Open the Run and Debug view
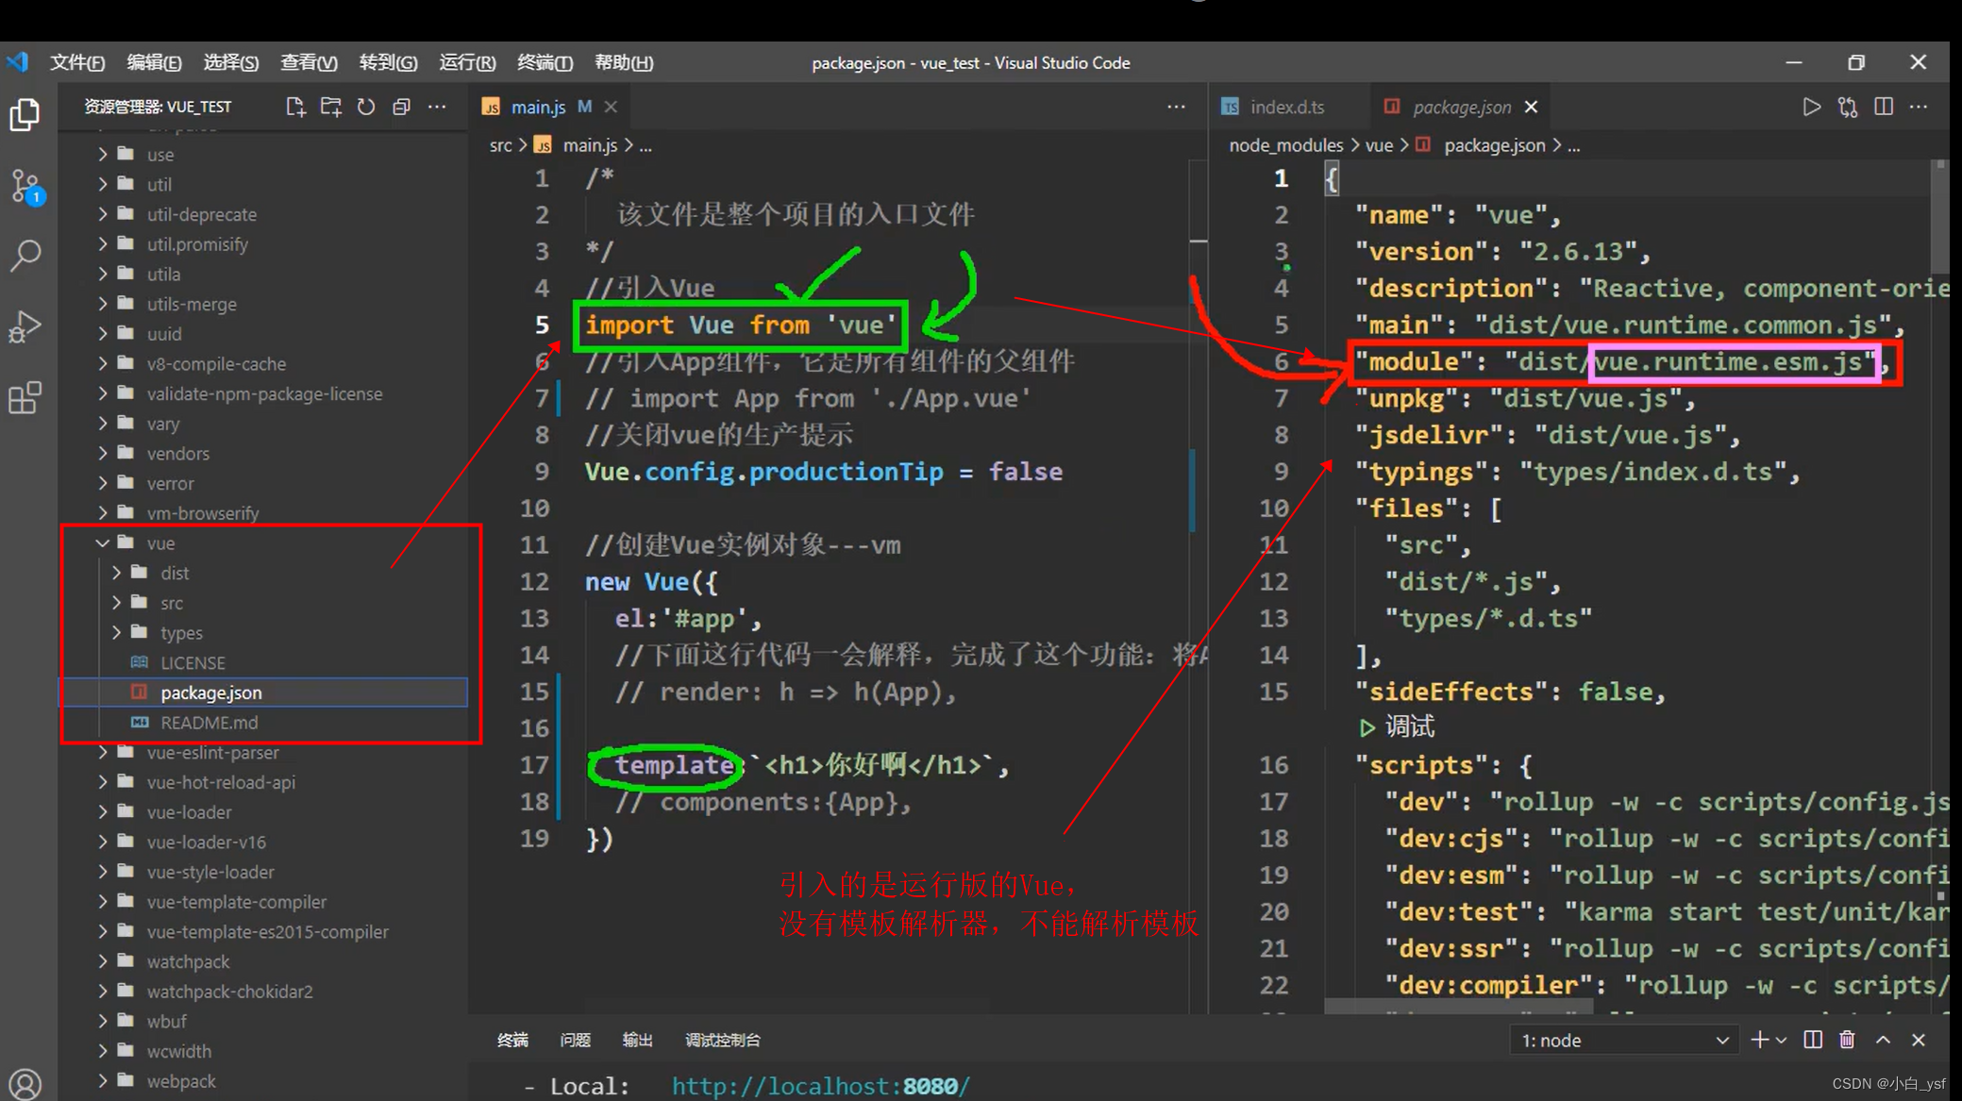 [25, 326]
